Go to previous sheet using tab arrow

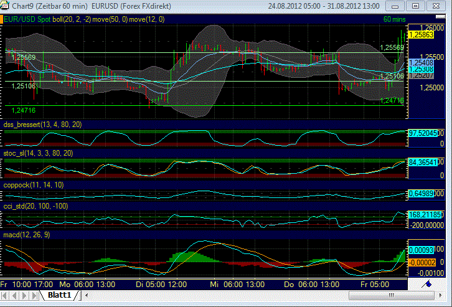click(x=14, y=295)
